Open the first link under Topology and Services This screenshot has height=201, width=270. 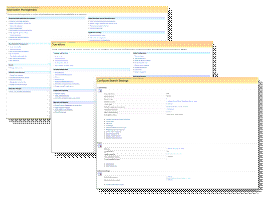[x=59, y=56]
